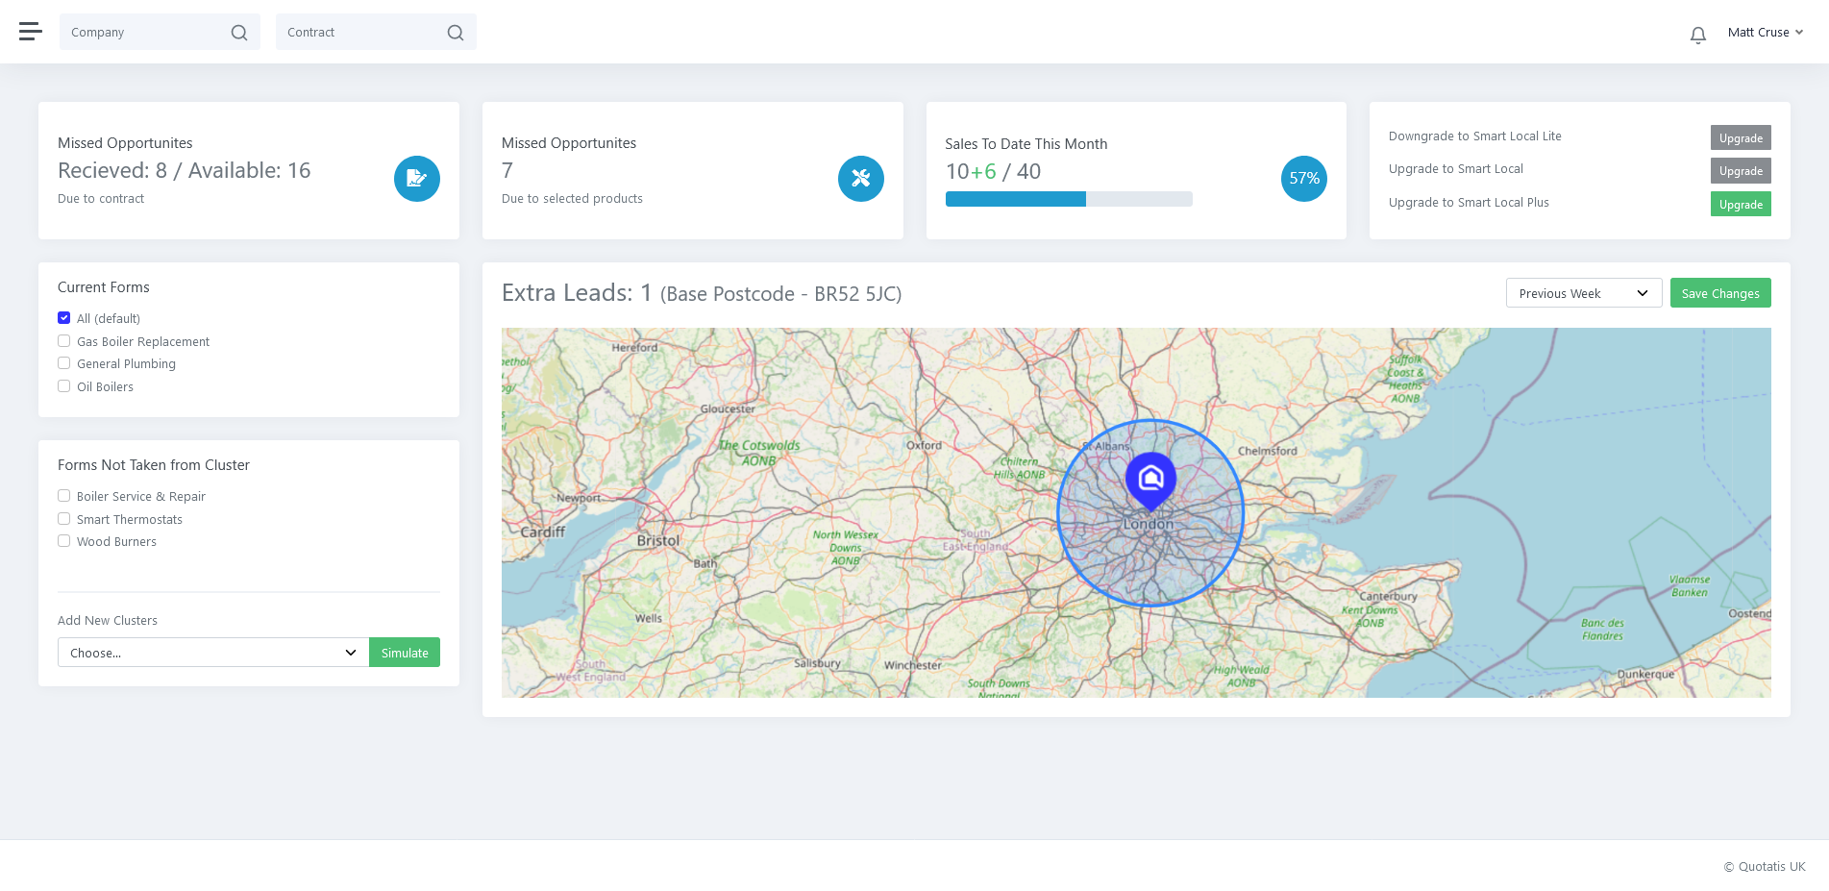This screenshot has width=1829, height=891.
Task: Focus the Company search input field
Action: (144, 33)
